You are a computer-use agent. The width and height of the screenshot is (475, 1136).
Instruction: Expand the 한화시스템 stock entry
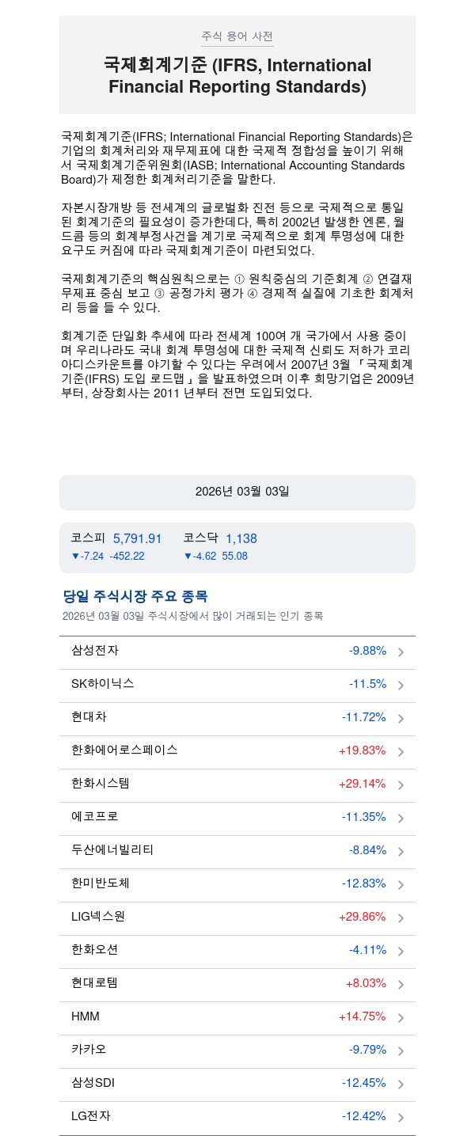click(401, 785)
